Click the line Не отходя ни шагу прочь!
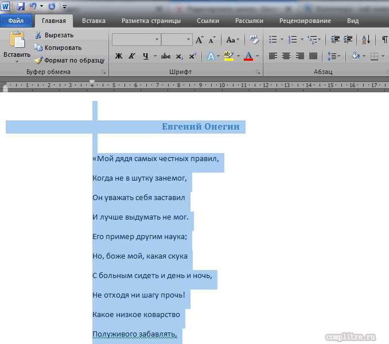Image resolution: width=389 pixels, height=344 pixels. [139, 295]
